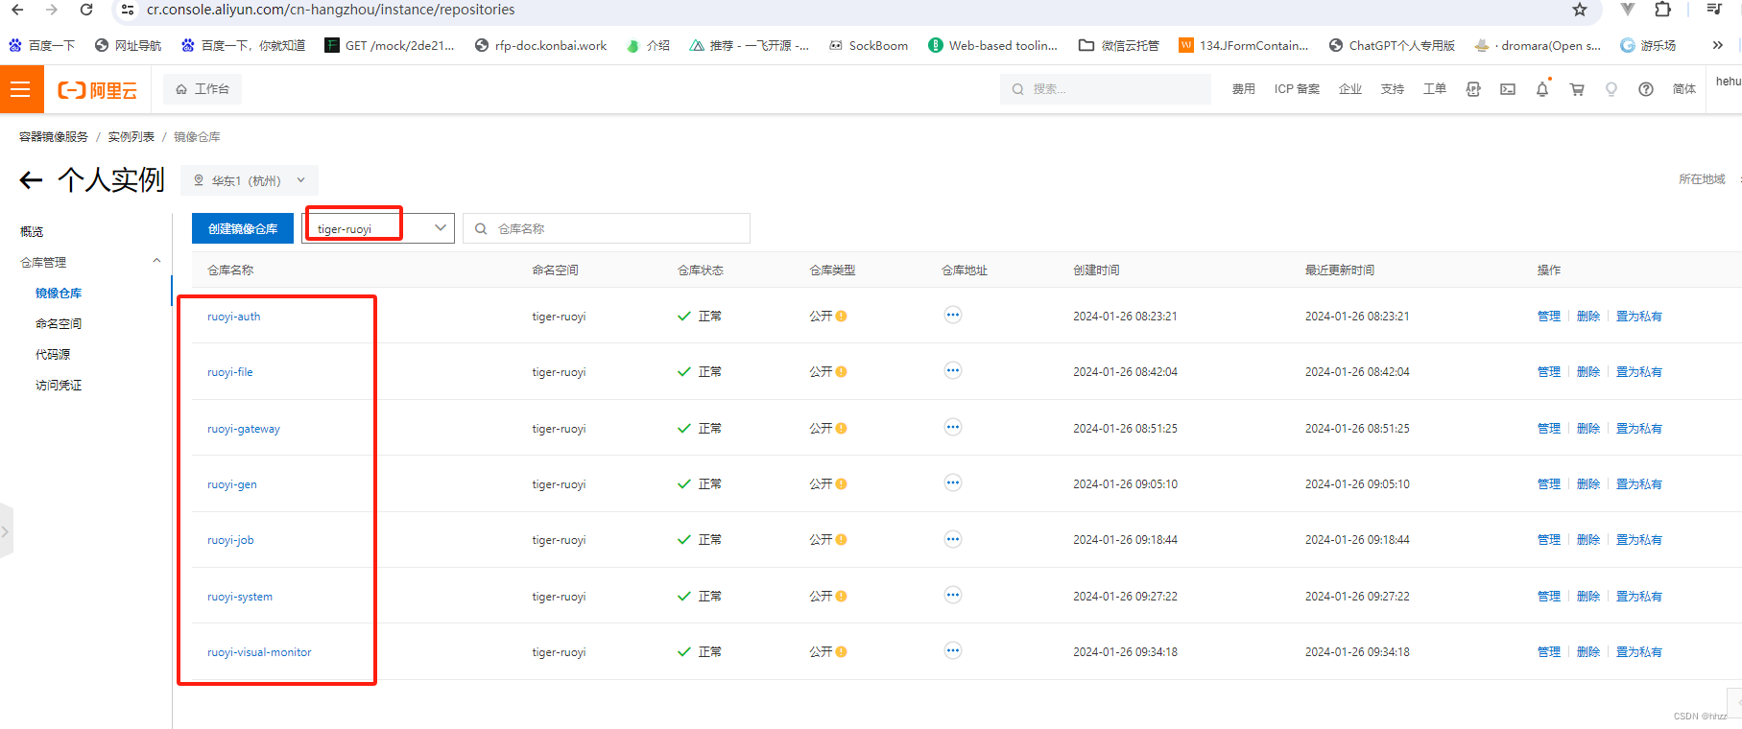The image size is (1742, 729).
Task: Show repository address for ruoyi-visual-monitor
Action: pos(952,650)
